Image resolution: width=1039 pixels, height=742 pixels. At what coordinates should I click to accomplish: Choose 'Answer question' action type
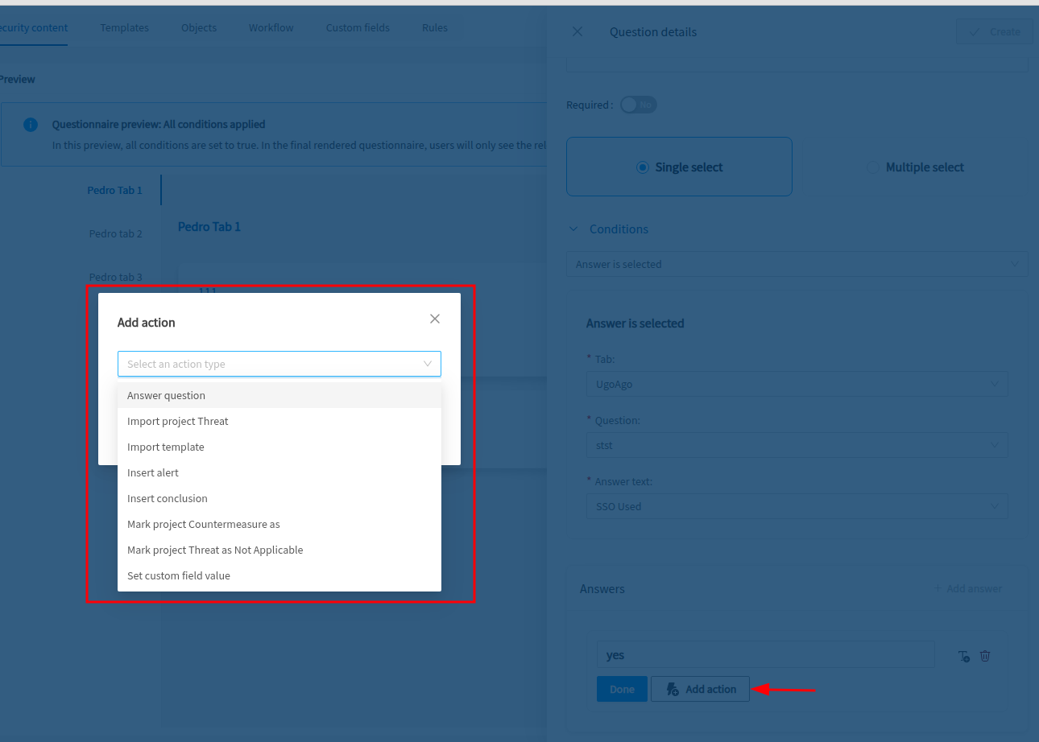[279, 395]
